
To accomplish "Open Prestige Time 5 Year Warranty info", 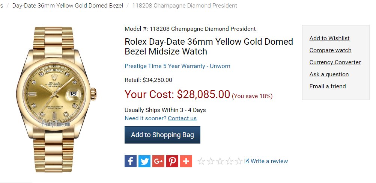I will pos(177,66).
